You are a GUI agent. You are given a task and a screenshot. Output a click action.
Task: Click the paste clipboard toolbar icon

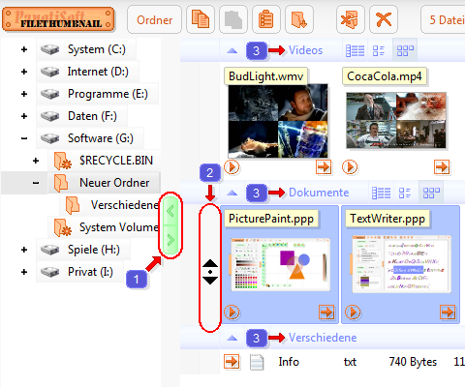coord(266,19)
